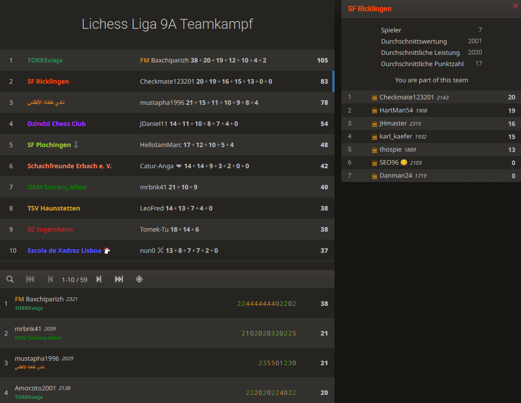Open mustapha1996 player row in leaderboard
The width and height of the screenshot is (521, 403).
point(167,363)
